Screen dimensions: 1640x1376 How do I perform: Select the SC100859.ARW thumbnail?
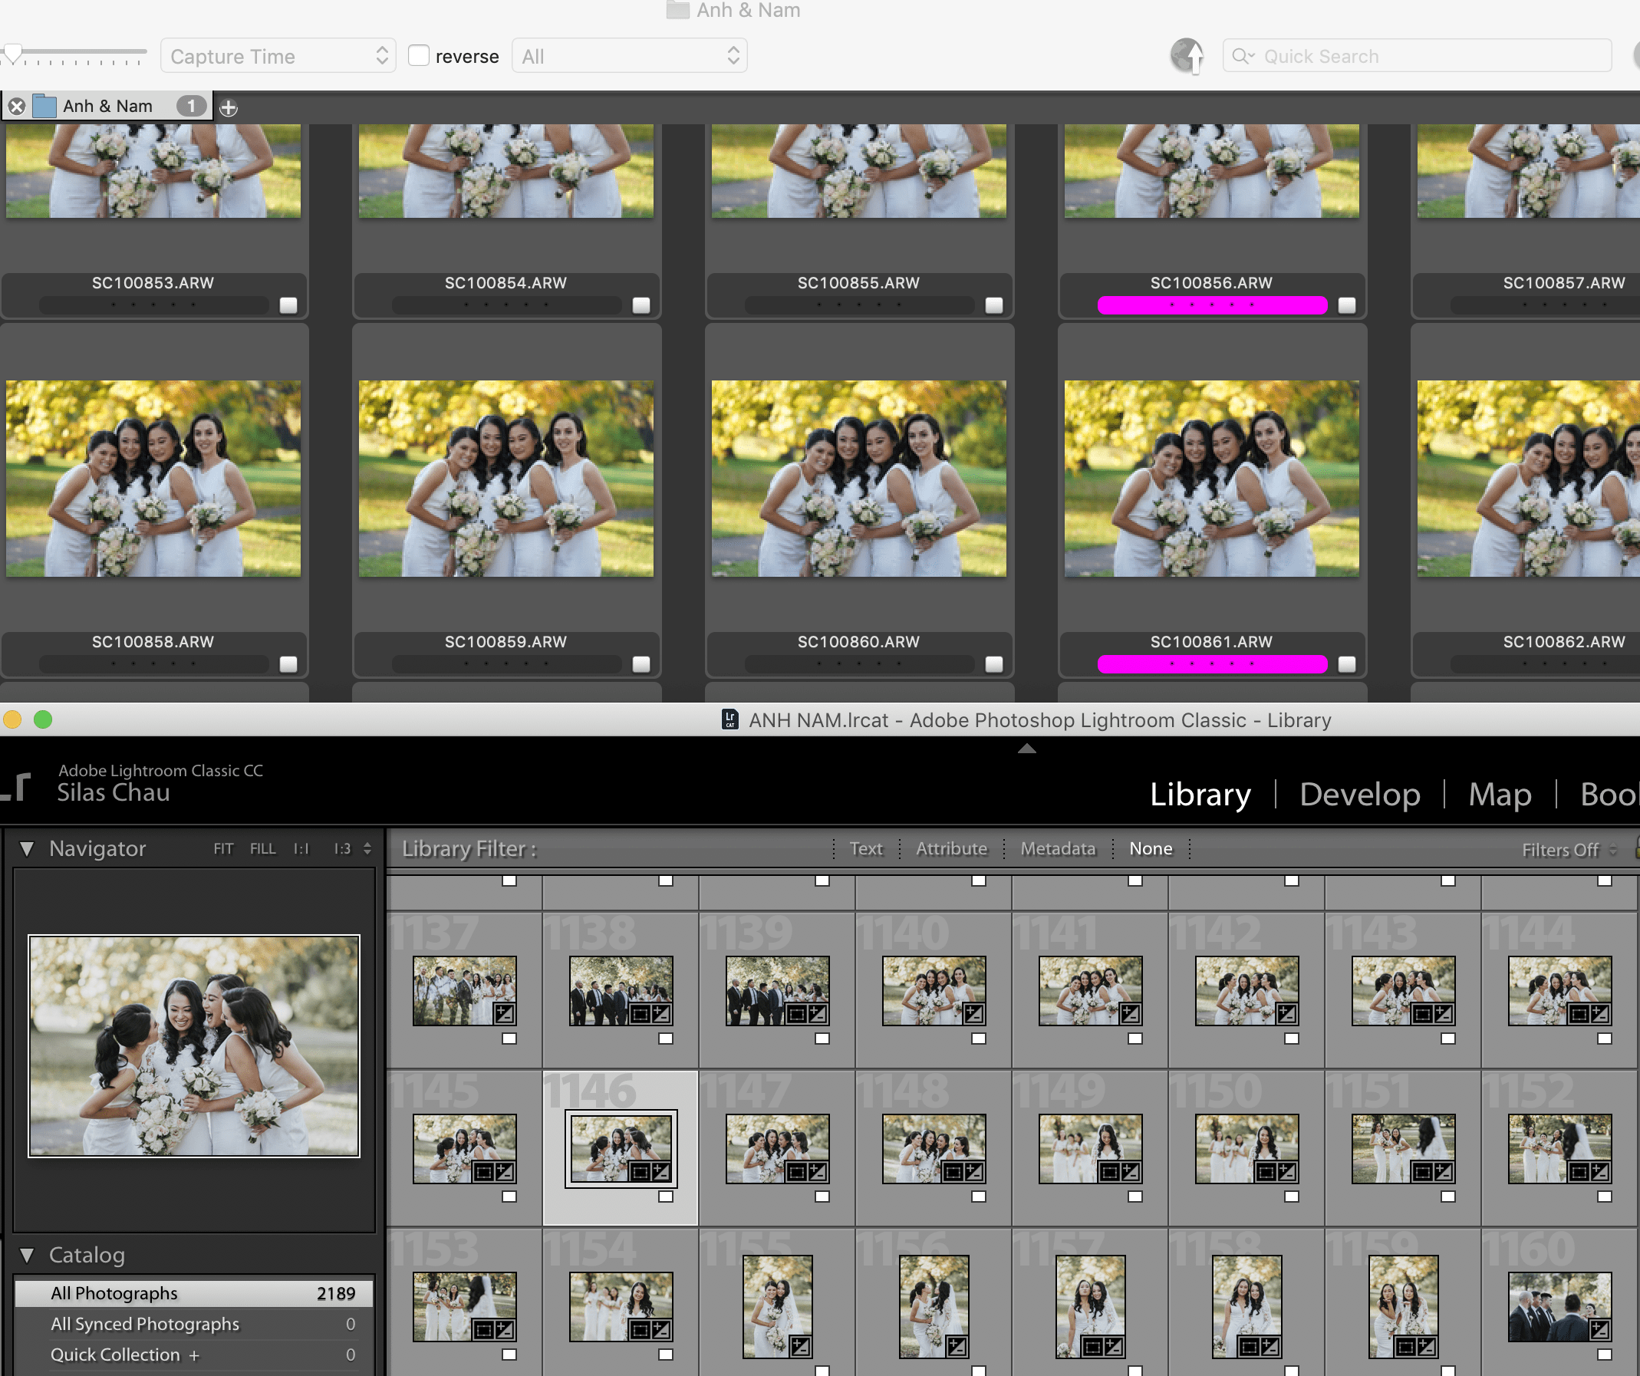pyautogui.click(x=506, y=479)
